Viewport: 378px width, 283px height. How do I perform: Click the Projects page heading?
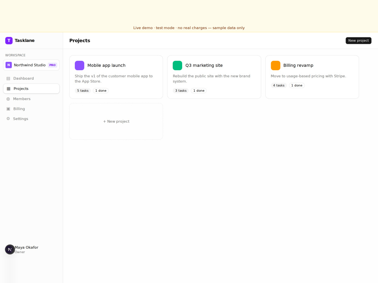pyautogui.click(x=80, y=40)
